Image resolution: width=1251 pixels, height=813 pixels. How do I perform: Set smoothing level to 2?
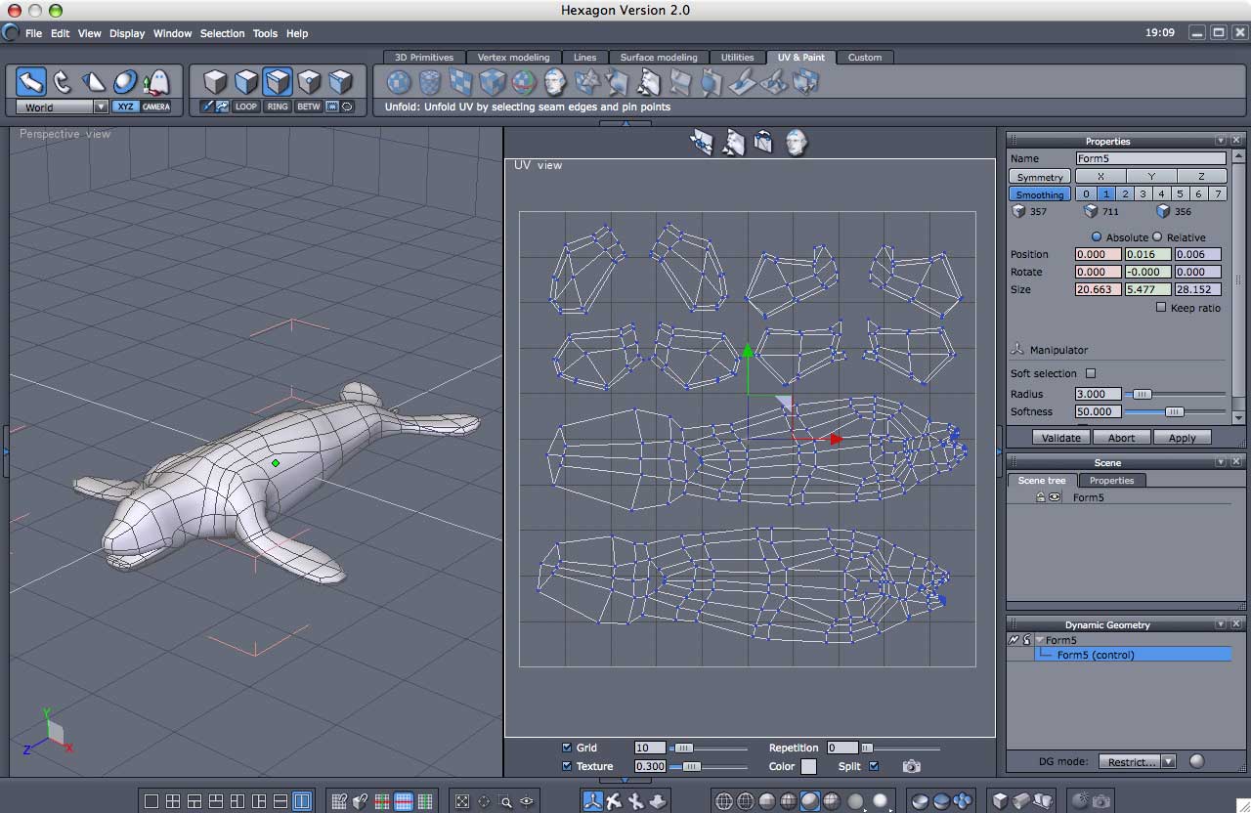pos(1125,194)
